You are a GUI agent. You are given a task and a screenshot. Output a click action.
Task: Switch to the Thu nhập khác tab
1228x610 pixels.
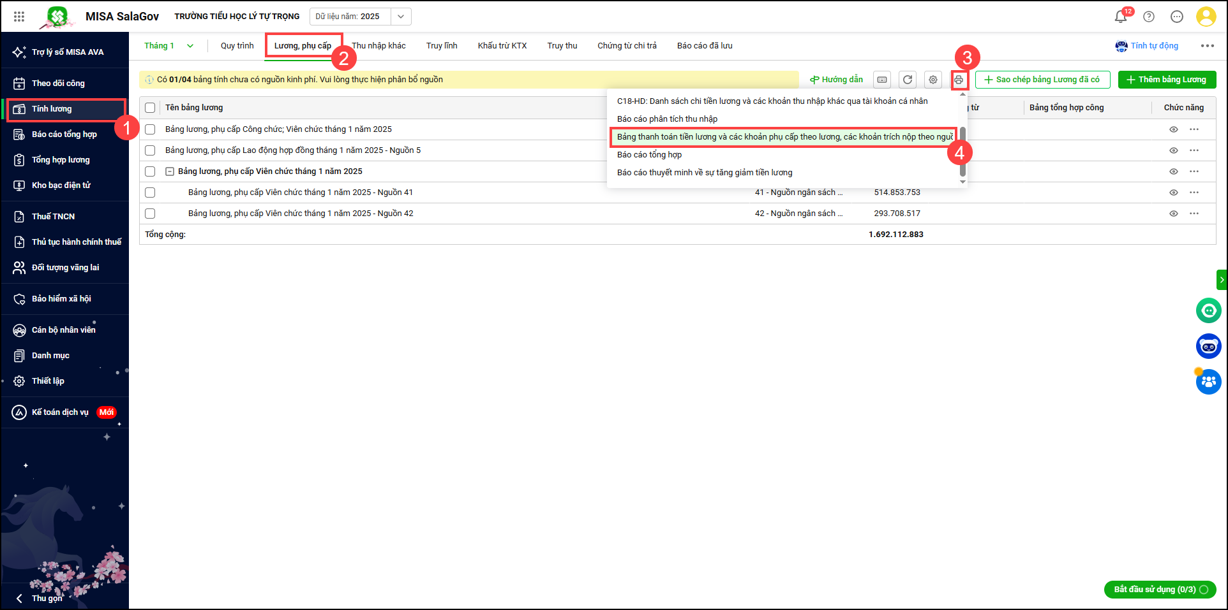pos(378,46)
